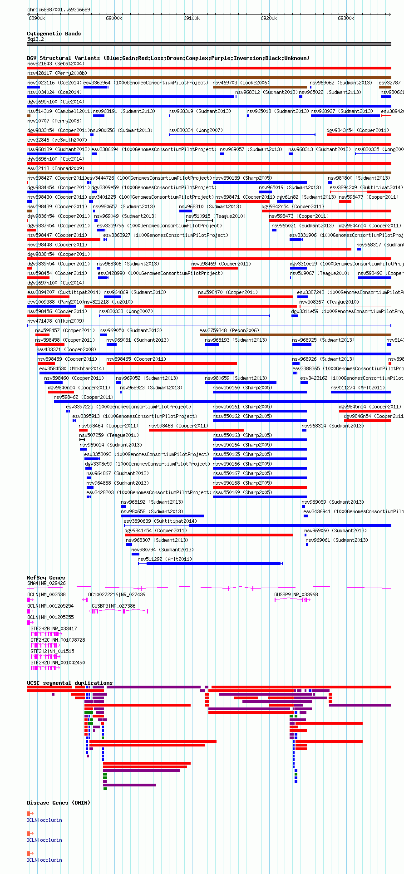The height and width of the screenshot is (874, 404).
Task: Open dgv5695n100 (Coe2014) variant
Action: (55, 102)
